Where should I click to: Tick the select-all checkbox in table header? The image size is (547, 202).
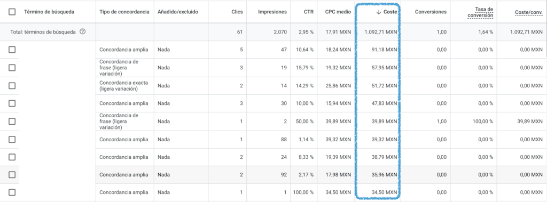pos(12,12)
